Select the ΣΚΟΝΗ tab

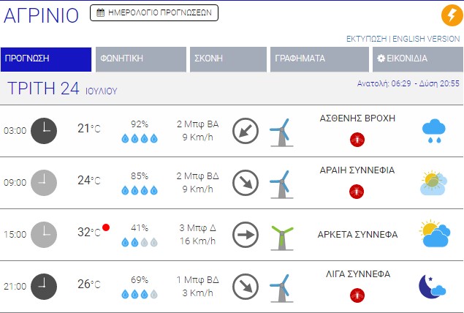(x=228, y=59)
